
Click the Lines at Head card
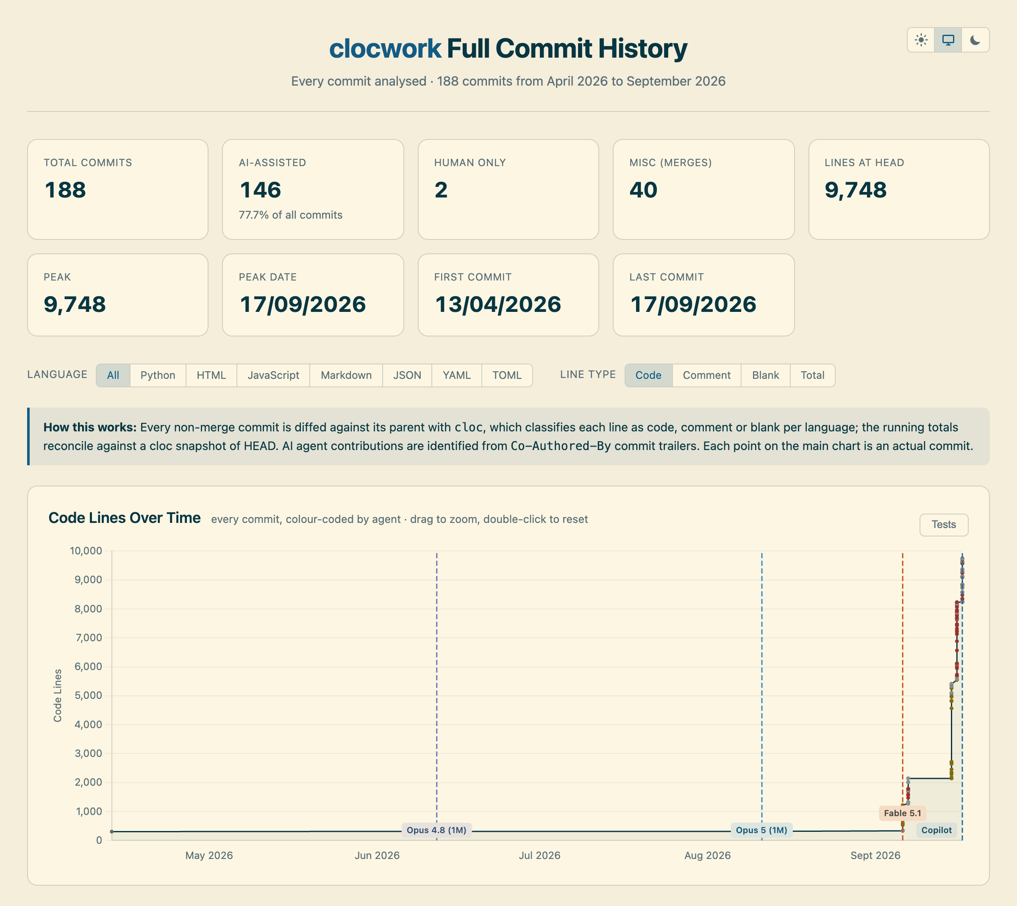click(898, 189)
